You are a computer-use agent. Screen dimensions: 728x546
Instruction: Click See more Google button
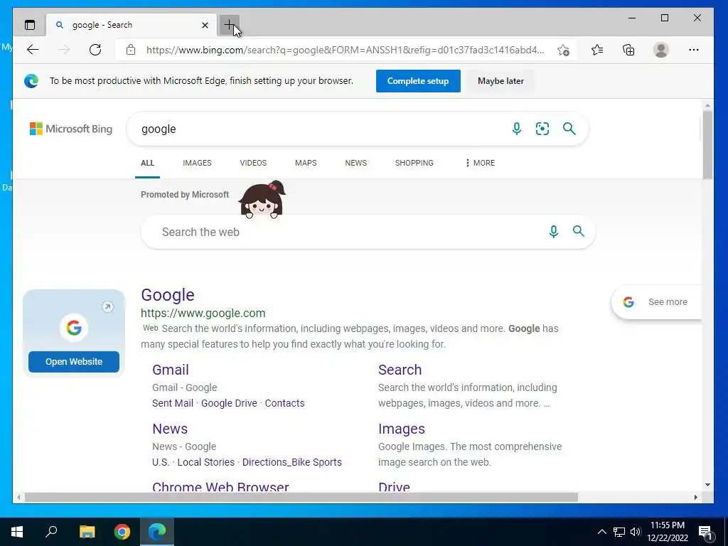pyautogui.click(x=656, y=301)
